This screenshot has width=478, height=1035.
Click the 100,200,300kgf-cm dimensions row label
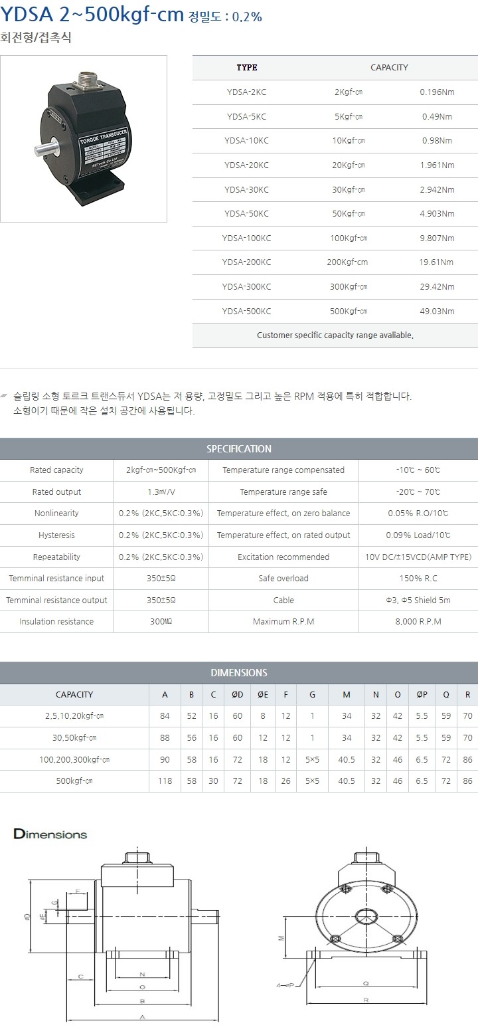74,760
